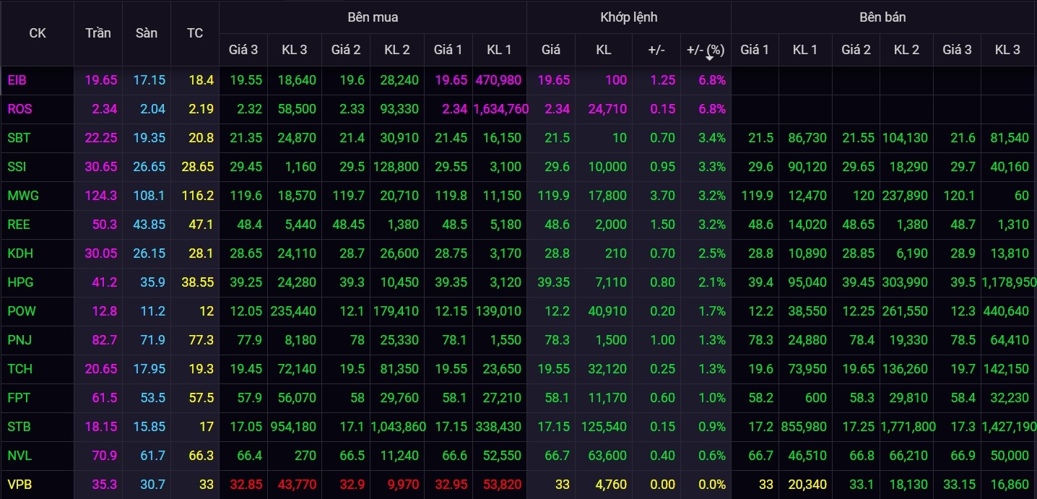Select the ROS ticker in CK column

(19, 109)
